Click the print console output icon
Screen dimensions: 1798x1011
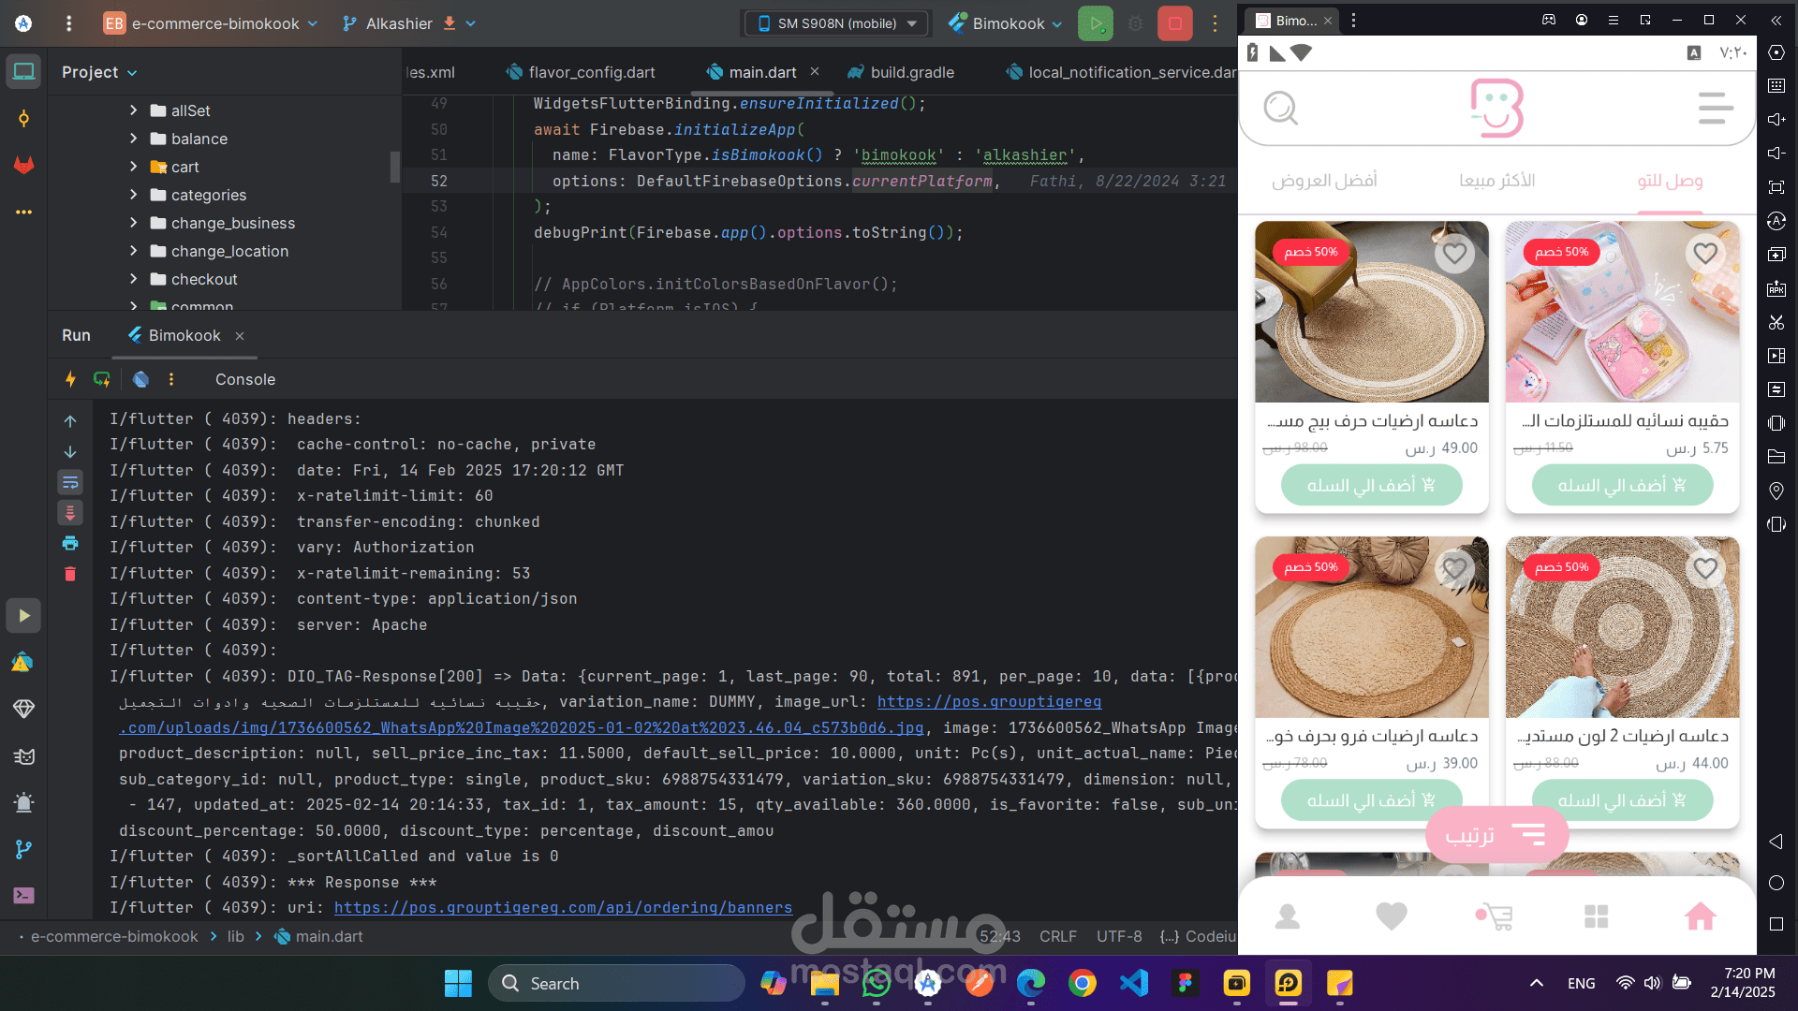pos(70,543)
